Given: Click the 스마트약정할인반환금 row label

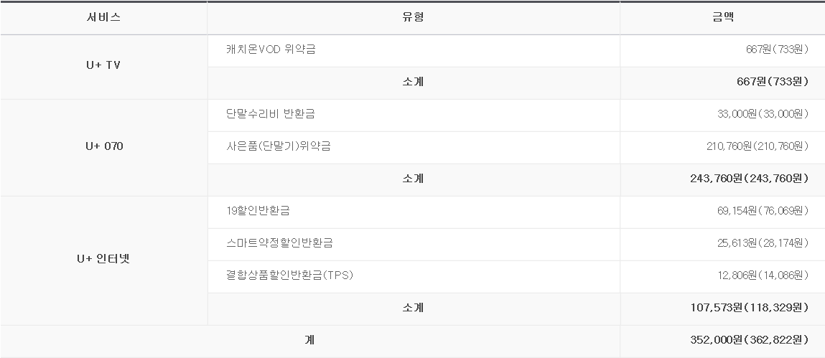Looking at the screenshot, I should [x=279, y=243].
